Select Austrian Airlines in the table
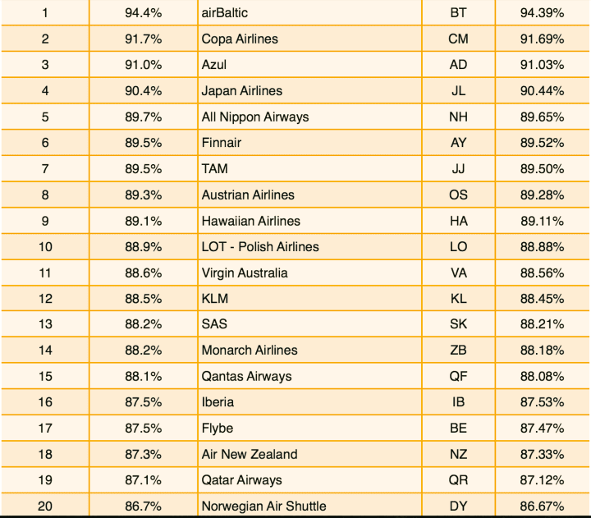This screenshot has height=518, width=591. point(248,195)
